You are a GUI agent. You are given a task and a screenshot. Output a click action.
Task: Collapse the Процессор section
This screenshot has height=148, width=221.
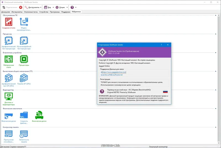click(x=215, y=34)
